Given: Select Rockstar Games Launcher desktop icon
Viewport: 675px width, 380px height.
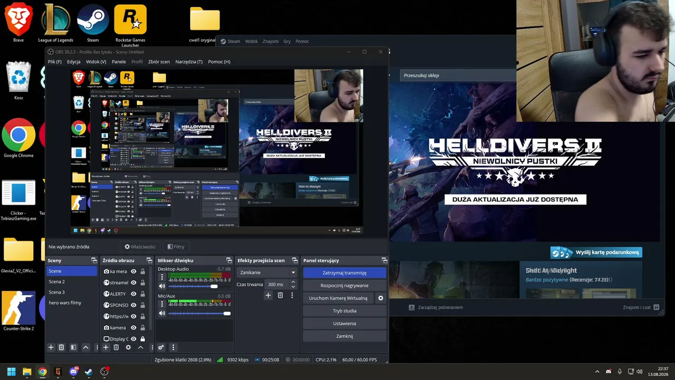Looking at the screenshot, I should pos(130,25).
